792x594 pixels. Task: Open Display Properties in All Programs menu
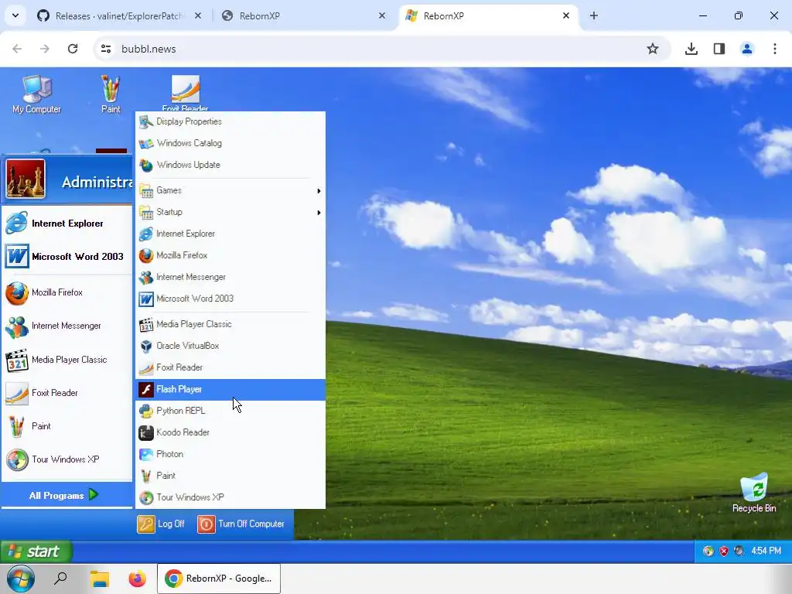click(230, 121)
